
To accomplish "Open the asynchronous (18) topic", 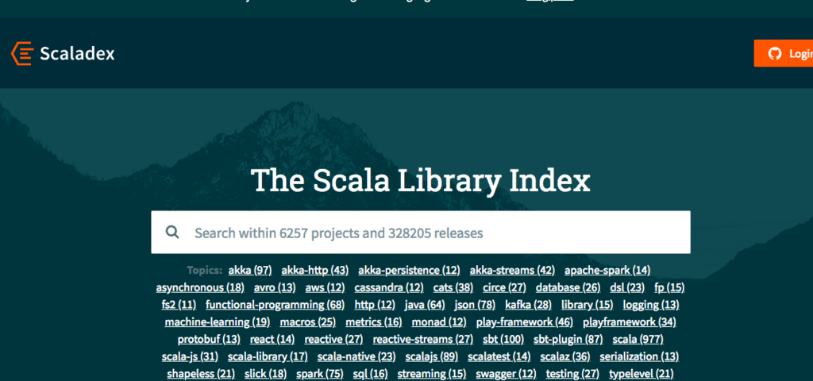I will (200, 287).
